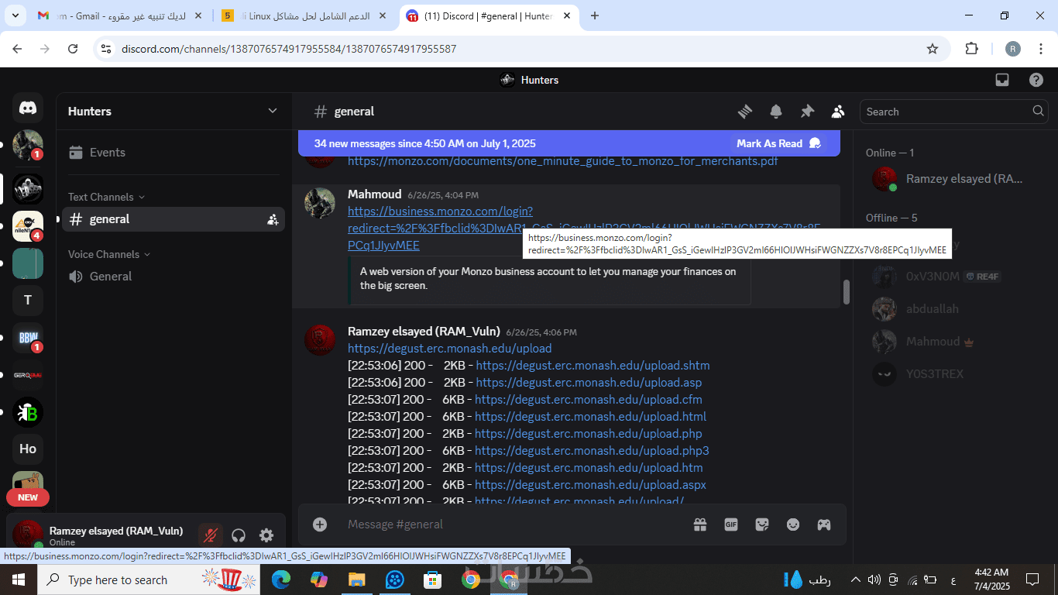Open Discord direct messages home icon
The image size is (1058, 595).
tap(28, 108)
